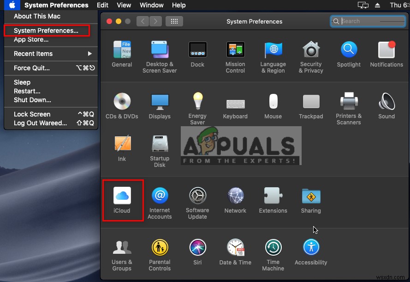Click the back navigation arrow
410x282 pixels.
coord(143,21)
